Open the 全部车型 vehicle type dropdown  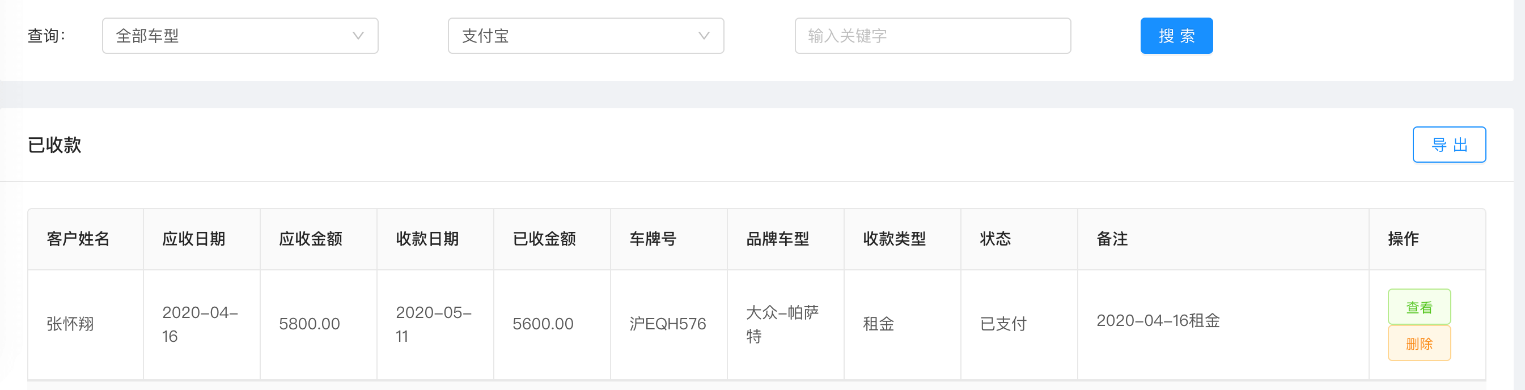point(240,36)
